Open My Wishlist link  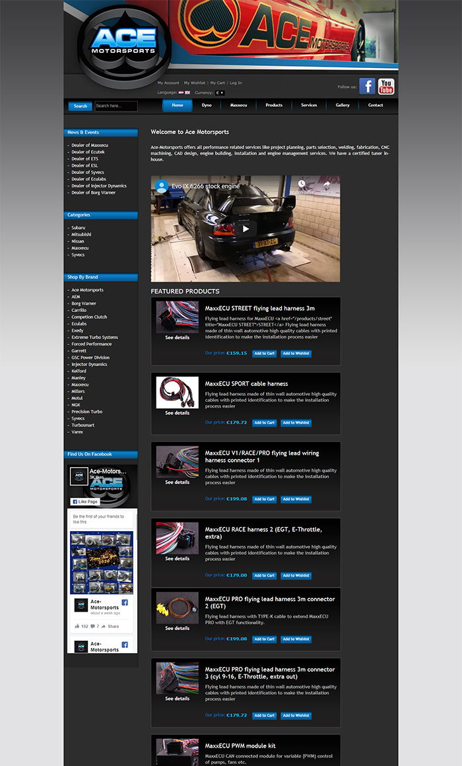[195, 83]
